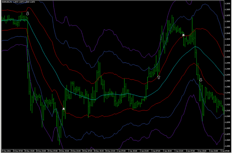Click the 28 Dec 07:00 time label
Image resolution: width=232 pixels, height=153 pixels.
click(x=18, y=151)
